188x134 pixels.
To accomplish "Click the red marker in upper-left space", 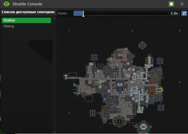I will tap(69, 31).
